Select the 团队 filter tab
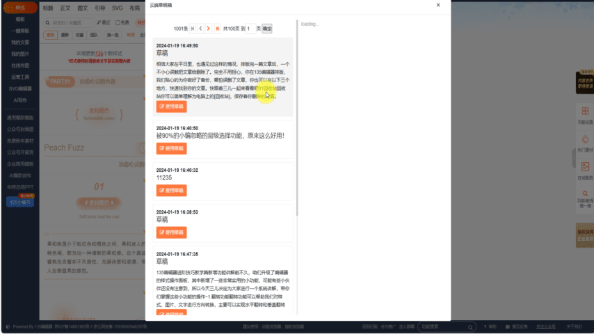The height and width of the screenshot is (334, 594). 94,35
